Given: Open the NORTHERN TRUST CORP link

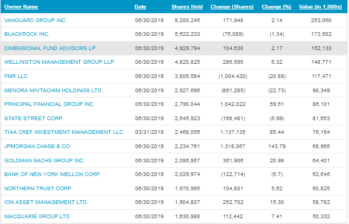Looking at the screenshot, I should coord(38,189).
